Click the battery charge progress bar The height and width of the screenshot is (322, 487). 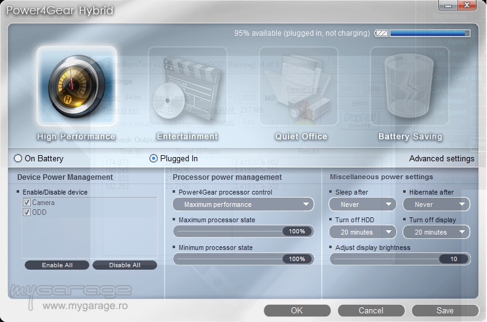tap(430, 33)
